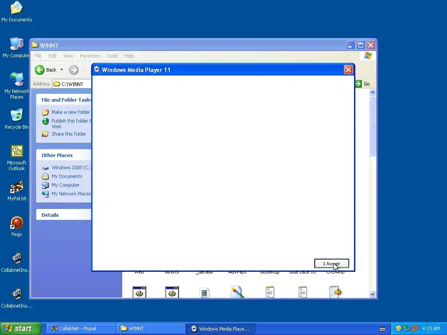Click the greyed Forward arrow button

click(x=74, y=70)
